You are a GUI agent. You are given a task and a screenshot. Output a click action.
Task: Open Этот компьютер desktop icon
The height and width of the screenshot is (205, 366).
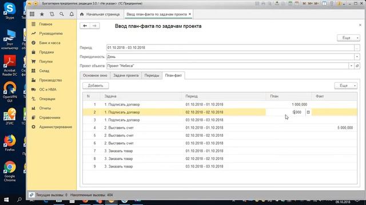(10, 39)
